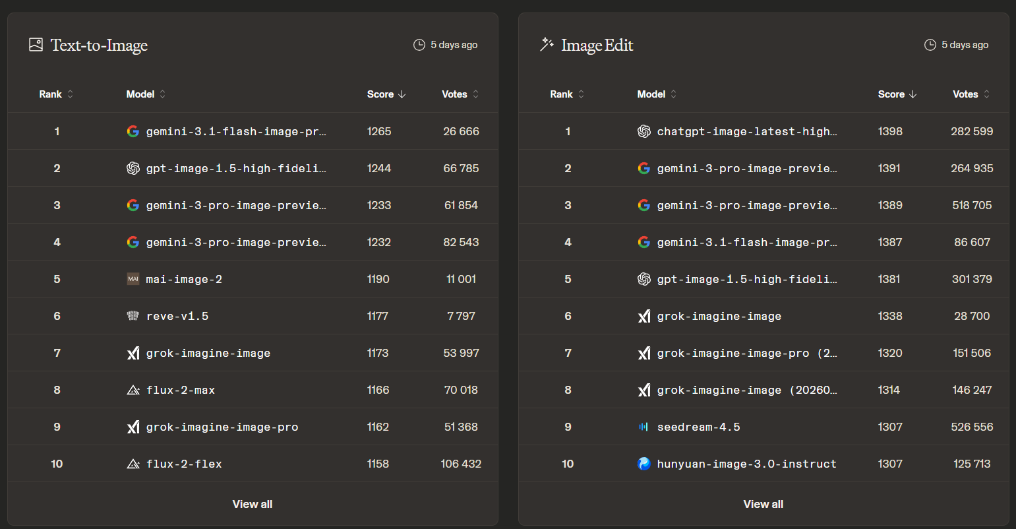Click '5 days ago' text in Image Edit panel

tap(965, 45)
